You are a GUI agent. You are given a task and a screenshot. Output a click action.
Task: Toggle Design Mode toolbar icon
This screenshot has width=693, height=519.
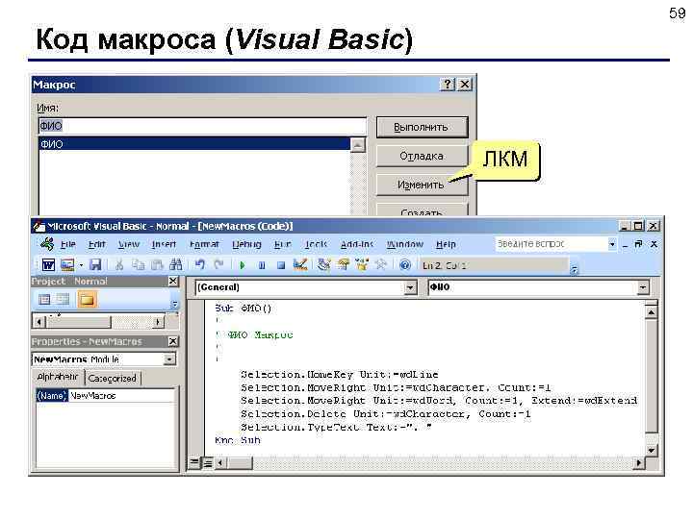click(x=300, y=265)
